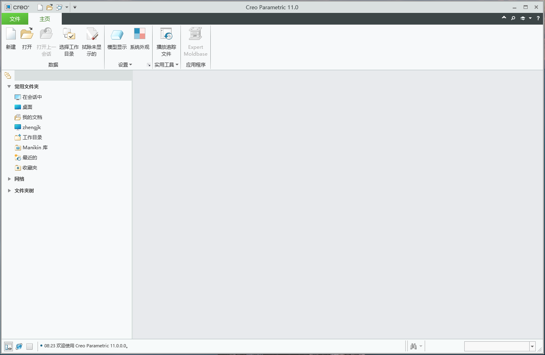Toggle the folder browser icon above navigation panel

coord(8,75)
